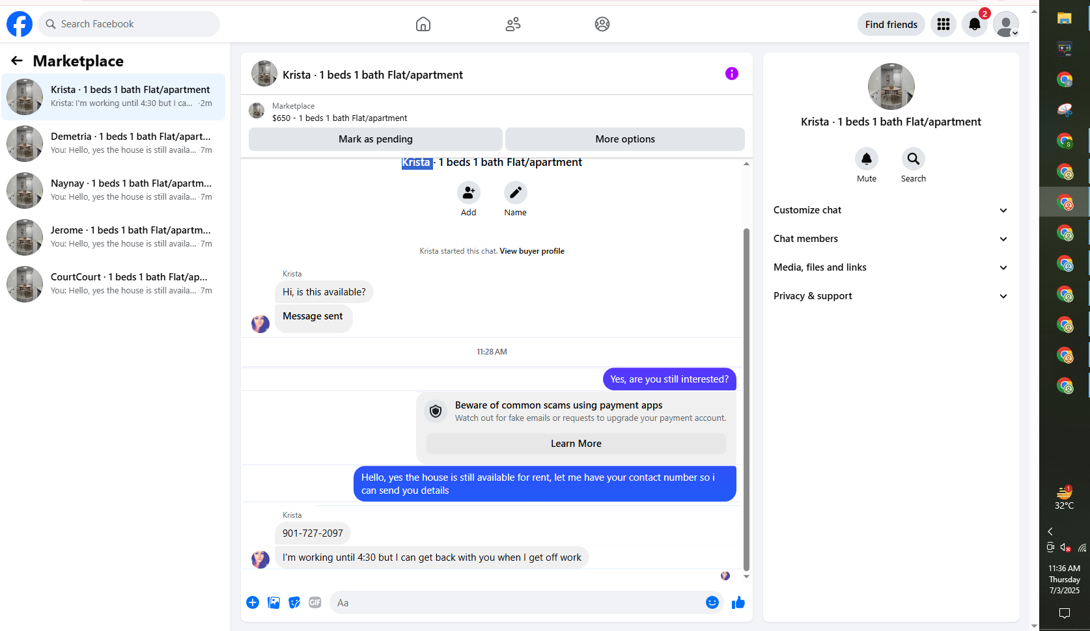
Task: Expand Media, files and links section
Action: pos(891,267)
